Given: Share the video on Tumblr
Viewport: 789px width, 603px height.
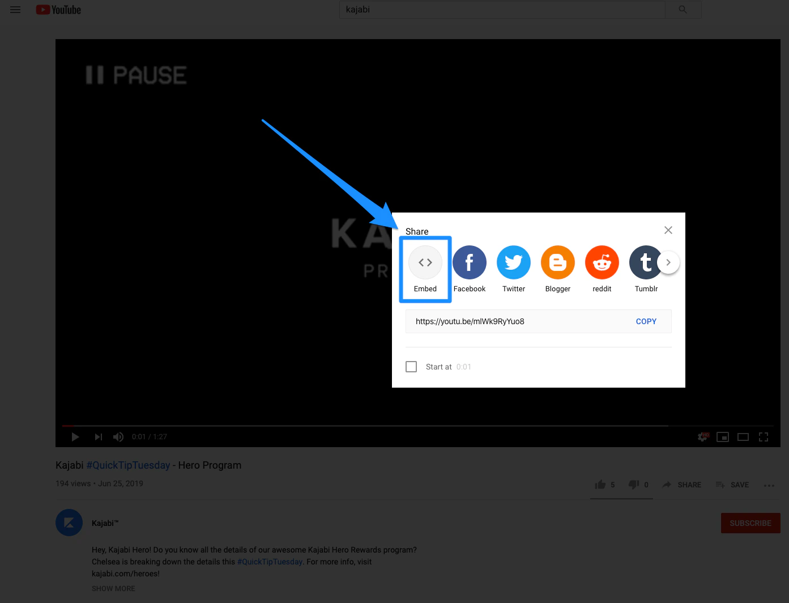Looking at the screenshot, I should click(x=646, y=262).
